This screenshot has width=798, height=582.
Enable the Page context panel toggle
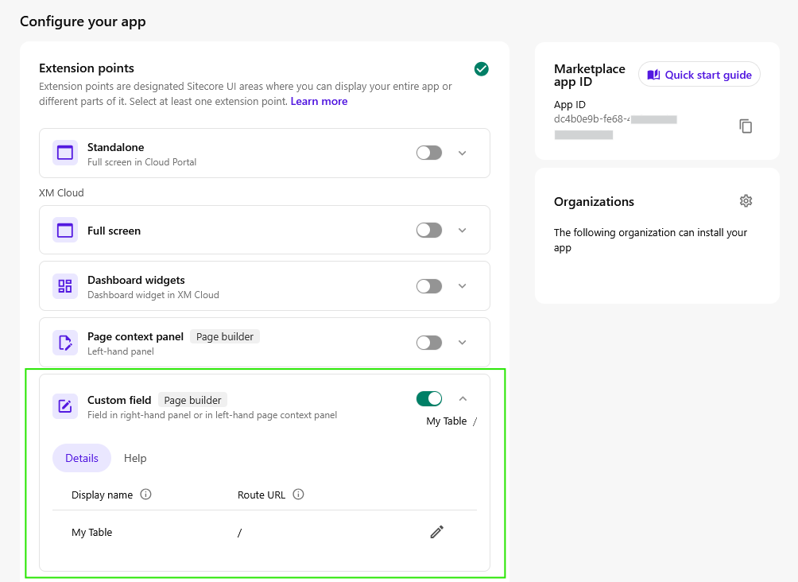(429, 343)
